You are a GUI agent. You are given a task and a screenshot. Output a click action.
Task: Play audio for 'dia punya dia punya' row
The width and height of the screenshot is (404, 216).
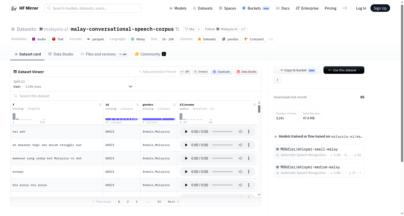(186, 185)
